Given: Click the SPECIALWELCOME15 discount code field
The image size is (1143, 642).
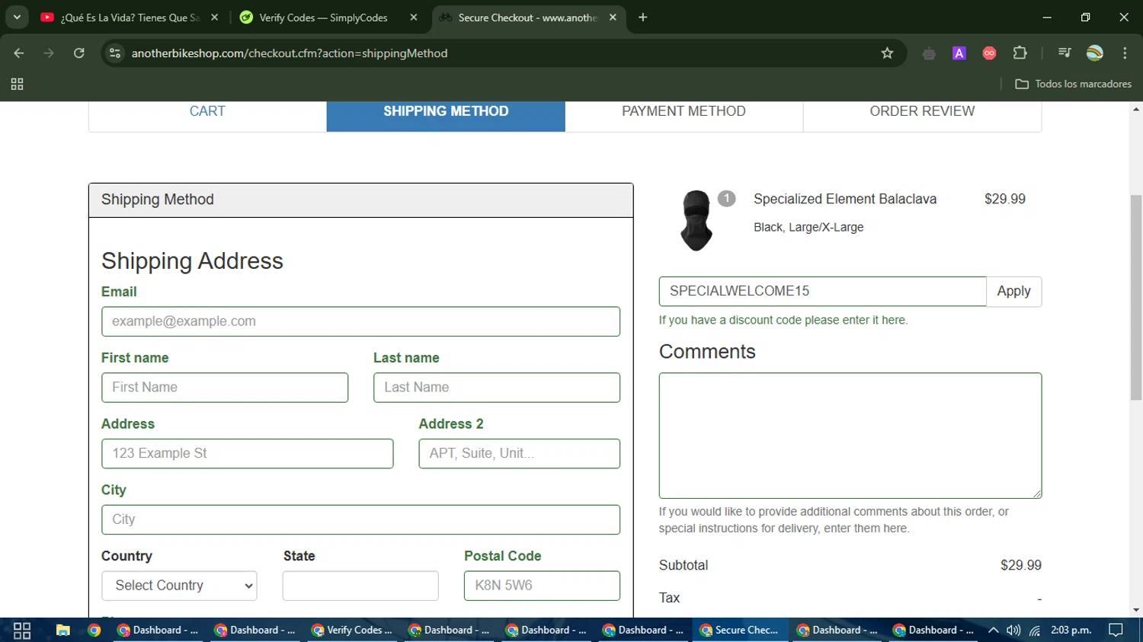Looking at the screenshot, I should pos(822,292).
